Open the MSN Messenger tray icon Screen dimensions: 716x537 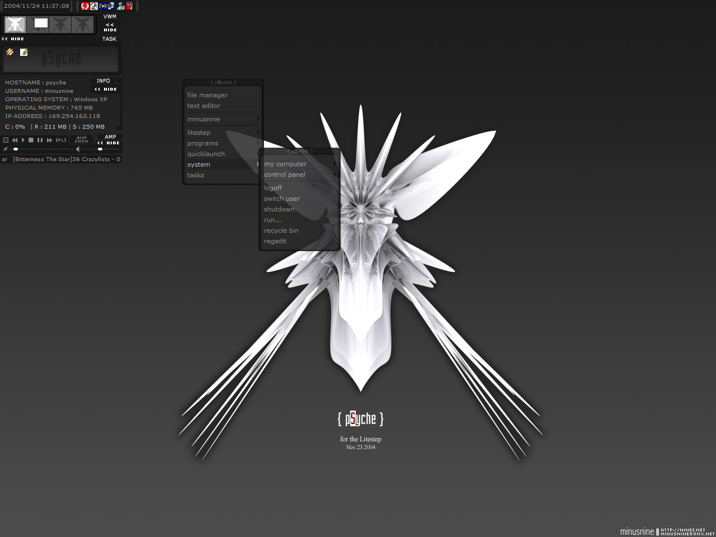pos(120,6)
